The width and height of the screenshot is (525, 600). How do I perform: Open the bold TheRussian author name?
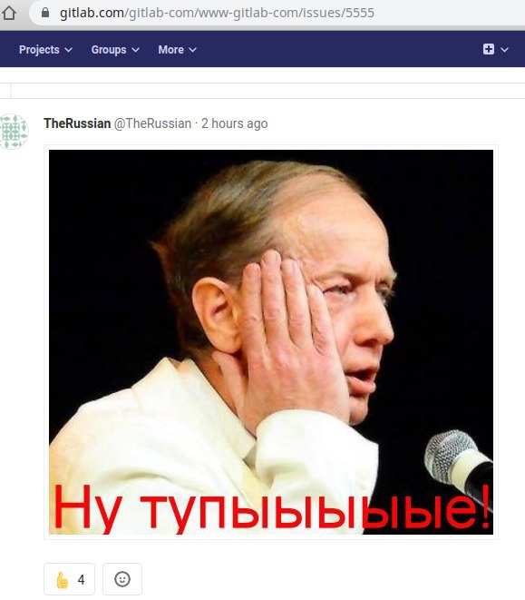77,123
